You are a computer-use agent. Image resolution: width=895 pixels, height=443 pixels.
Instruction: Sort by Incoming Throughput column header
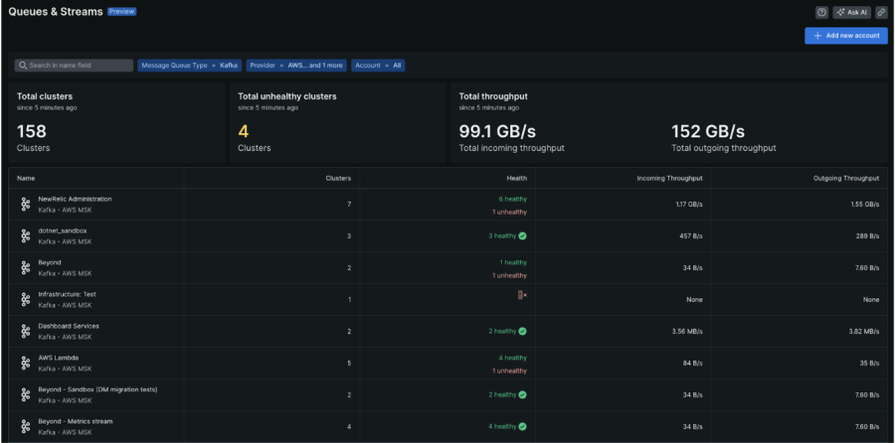(x=669, y=178)
